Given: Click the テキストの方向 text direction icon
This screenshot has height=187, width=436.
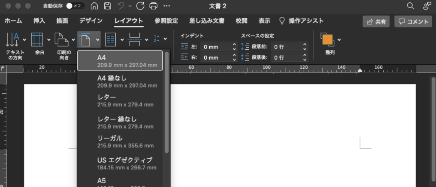Looking at the screenshot, I should pyautogui.click(x=12, y=39).
